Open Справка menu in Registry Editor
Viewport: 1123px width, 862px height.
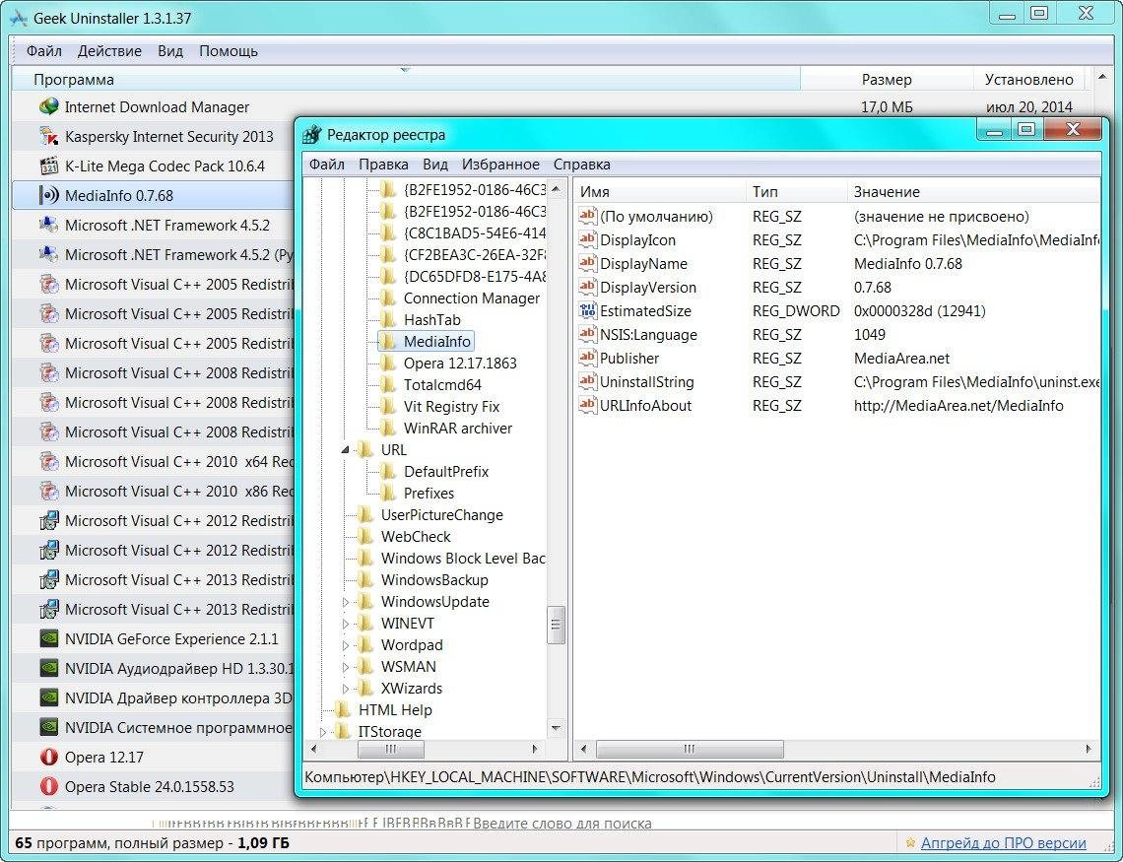click(x=581, y=164)
